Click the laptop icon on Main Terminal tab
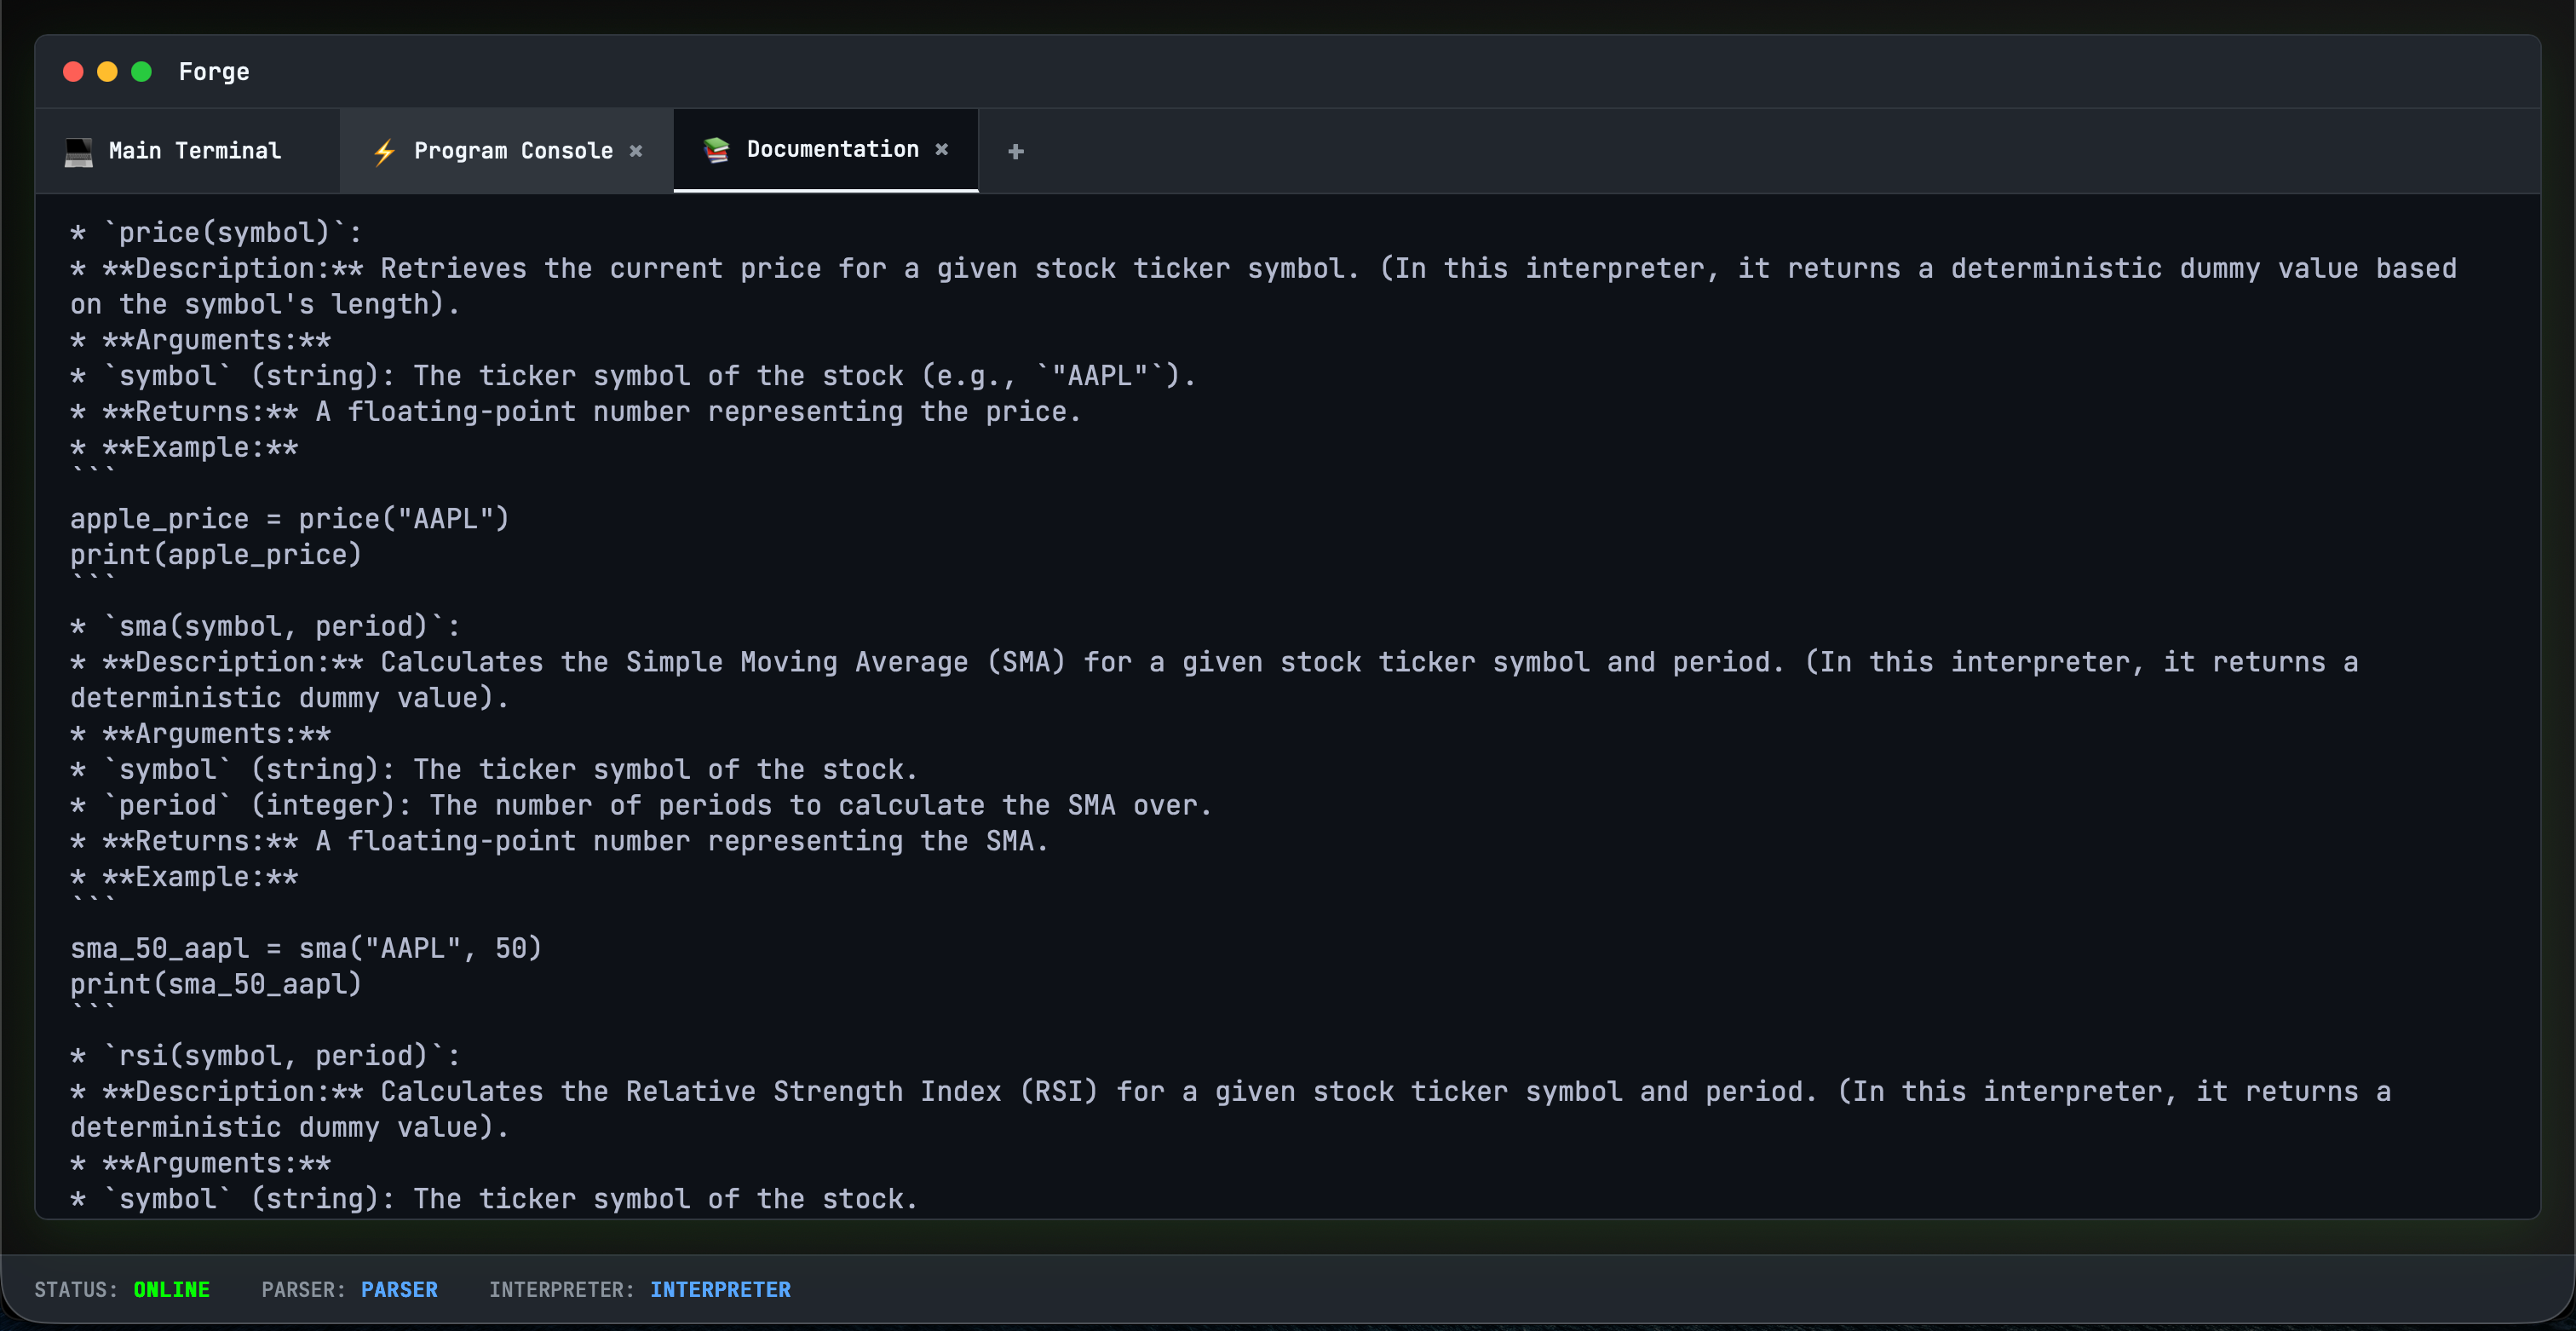The height and width of the screenshot is (1331, 2576). [79, 151]
